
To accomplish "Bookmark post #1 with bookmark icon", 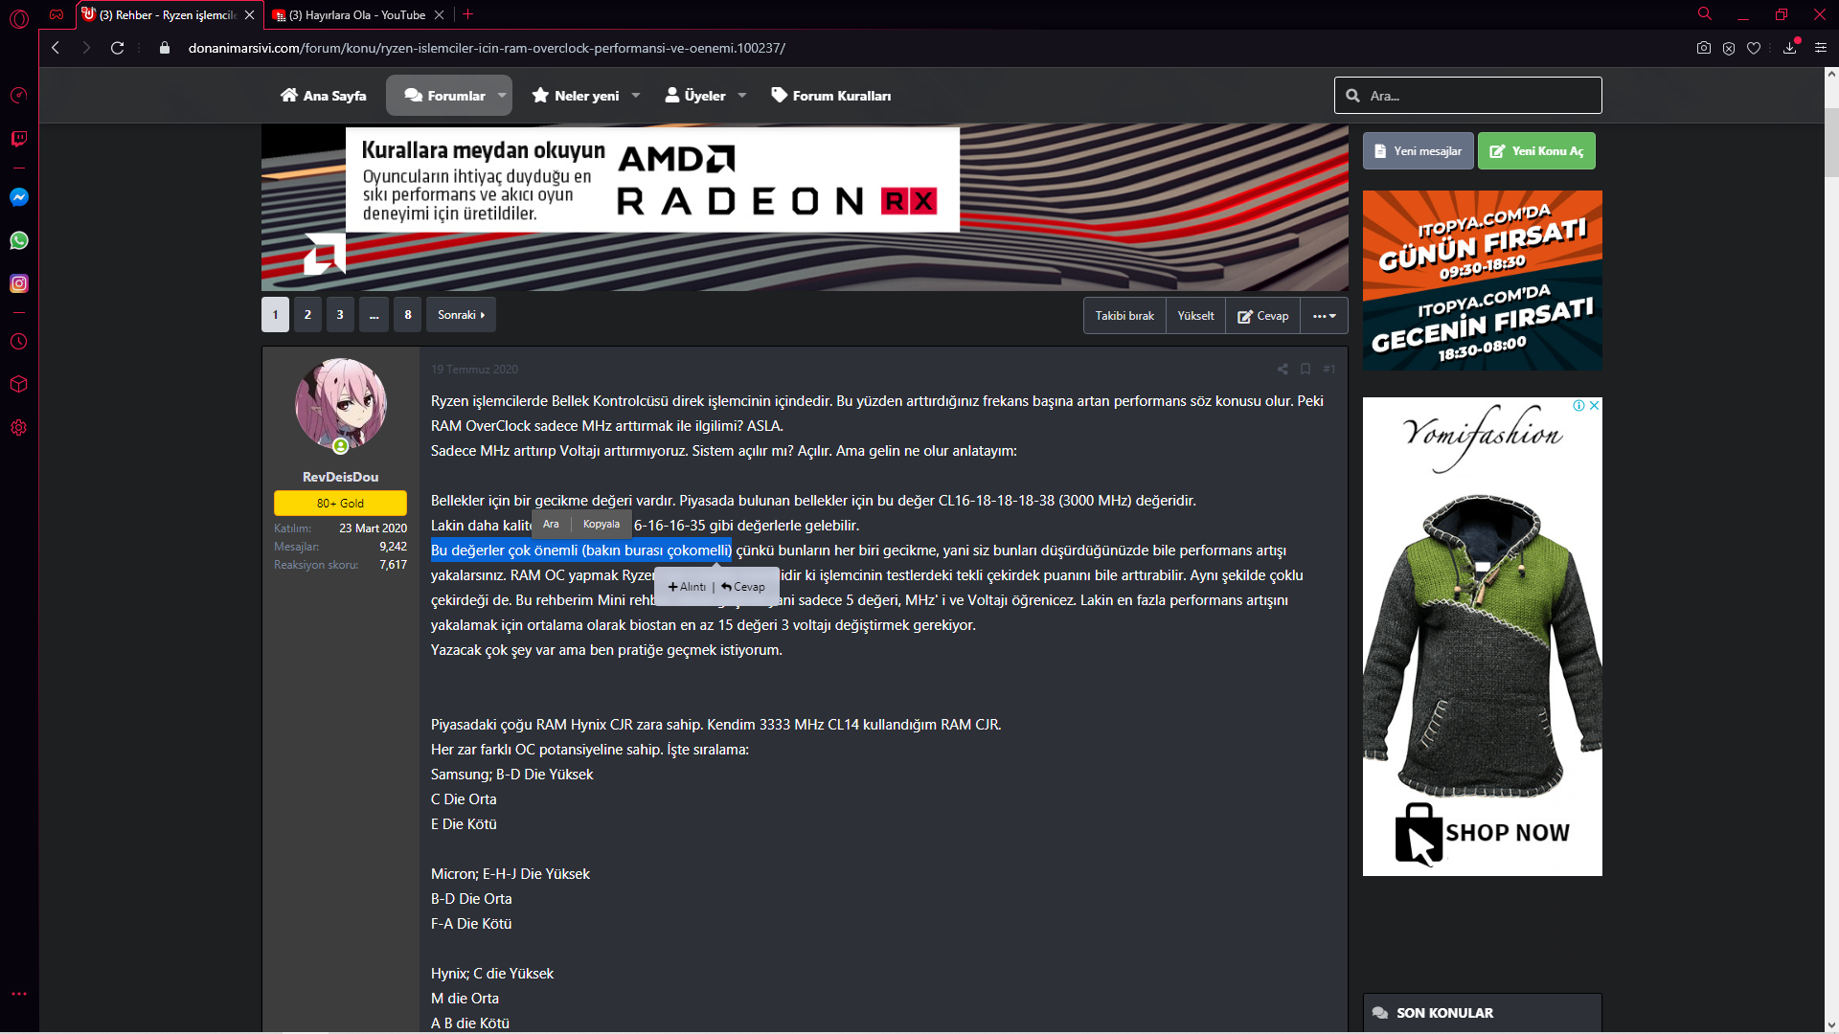I will tap(1305, 369).
